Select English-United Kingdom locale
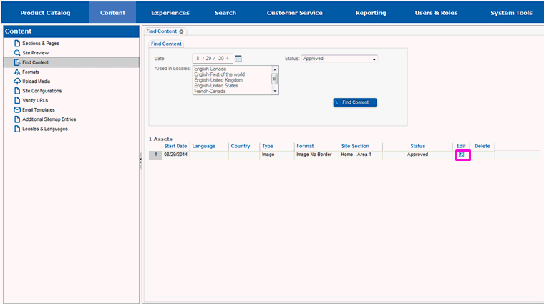 click(218, 79)
